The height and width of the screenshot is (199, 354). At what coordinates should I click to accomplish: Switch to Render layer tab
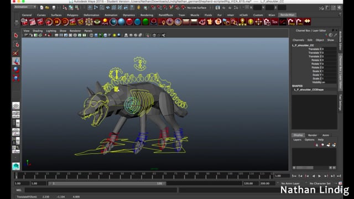click(313, 135)
